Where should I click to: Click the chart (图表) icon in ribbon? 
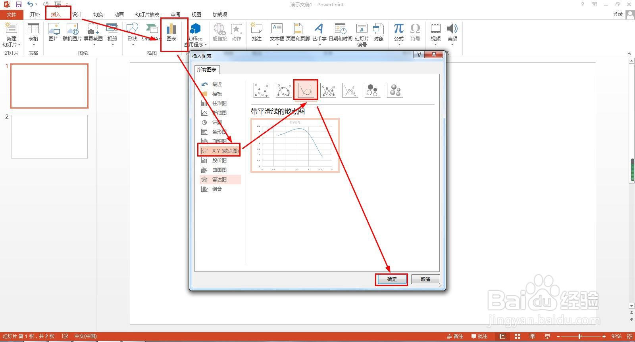pyautogui.click(x=171, y=32)
